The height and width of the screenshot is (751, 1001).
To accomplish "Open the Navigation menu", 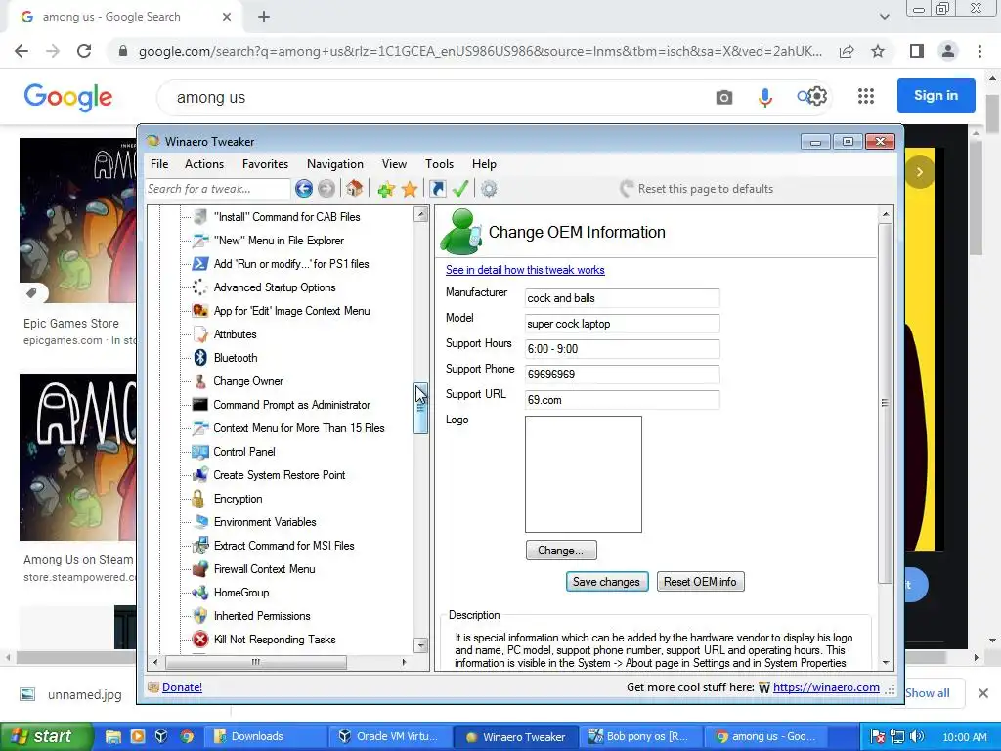I will [334, 164].
